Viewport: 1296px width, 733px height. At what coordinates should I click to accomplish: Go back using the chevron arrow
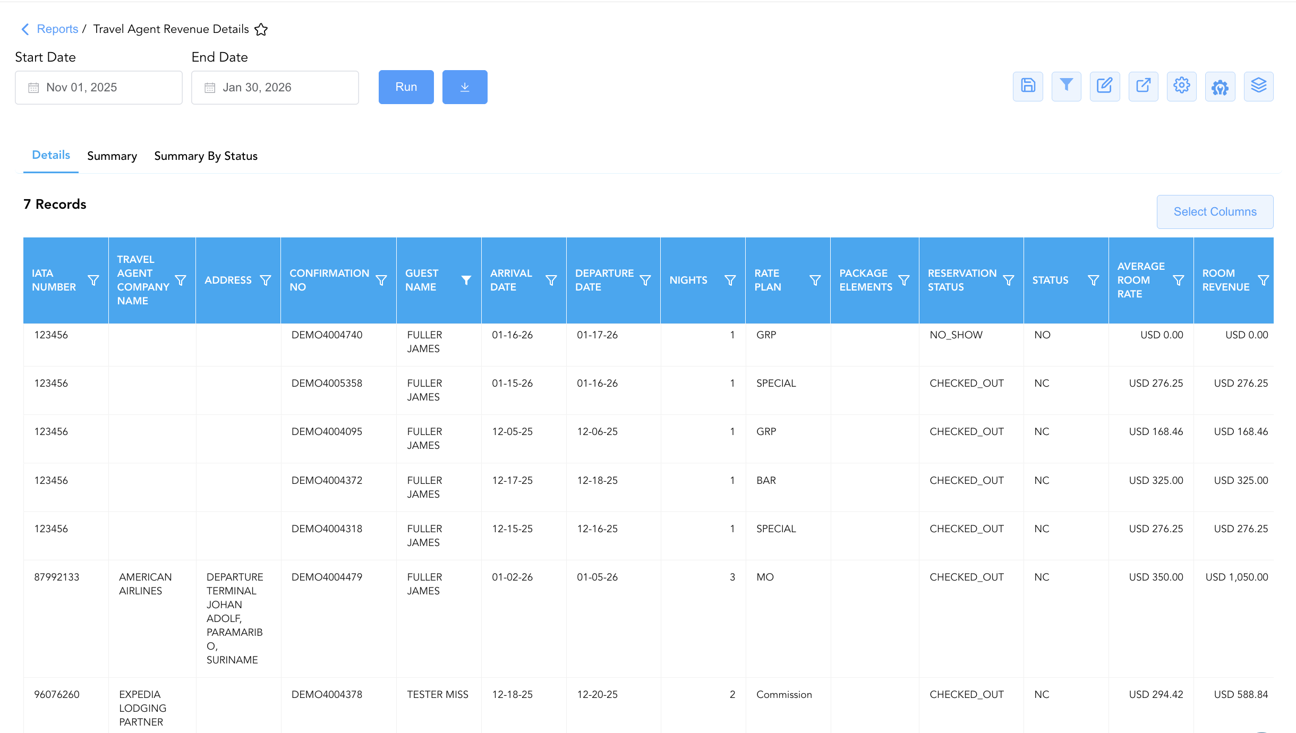tap(24, 29)
